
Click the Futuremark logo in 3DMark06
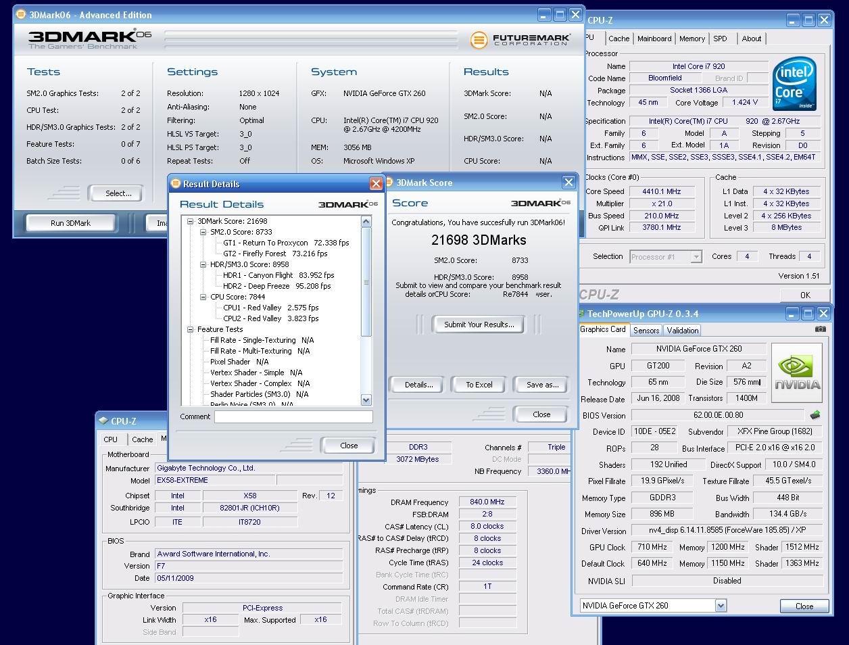click(520, 40)
